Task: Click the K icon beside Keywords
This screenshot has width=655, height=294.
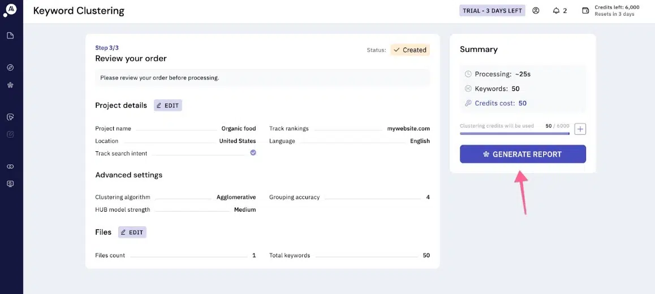Action: coord(468,89)
